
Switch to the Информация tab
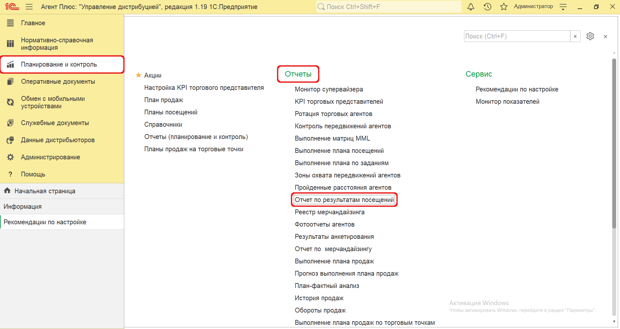pyautogui.click(x=23, y=207)
